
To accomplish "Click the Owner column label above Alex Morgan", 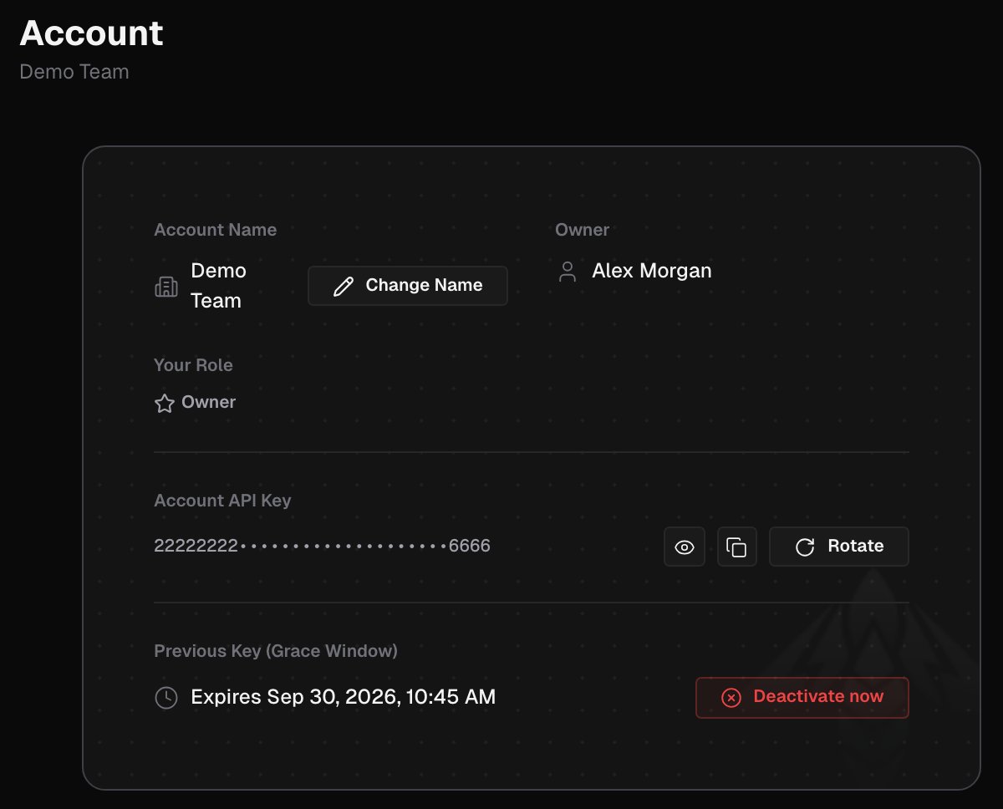I will [583, 230].
